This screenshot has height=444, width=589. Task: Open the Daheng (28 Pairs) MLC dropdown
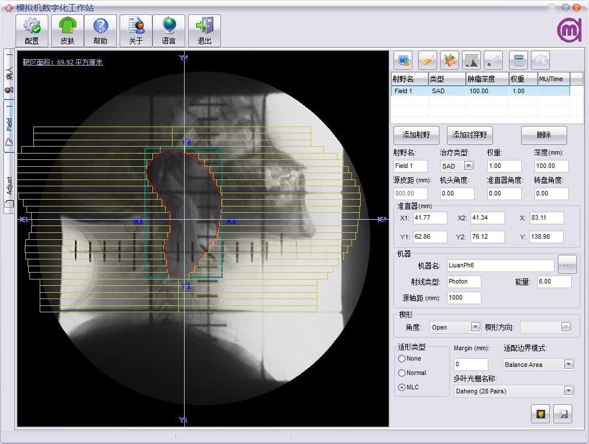click(x=568, y=391)
